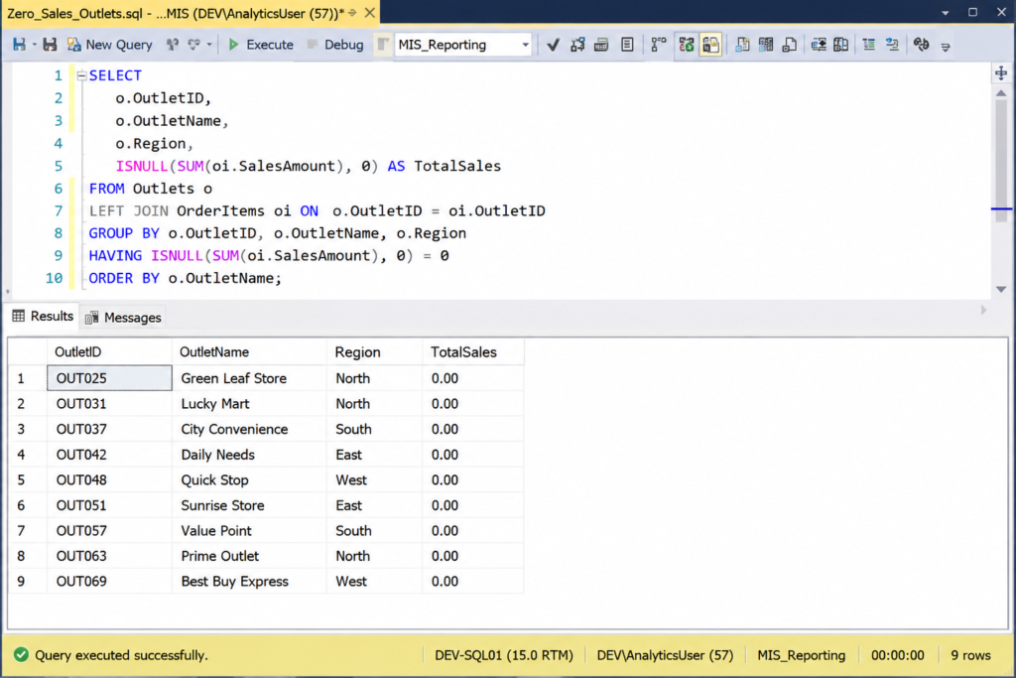Image resolution: width=1016 pixels, height=678 pixels.
Task: Open the MIS_Reporting database dropdown
Action: 525,45
